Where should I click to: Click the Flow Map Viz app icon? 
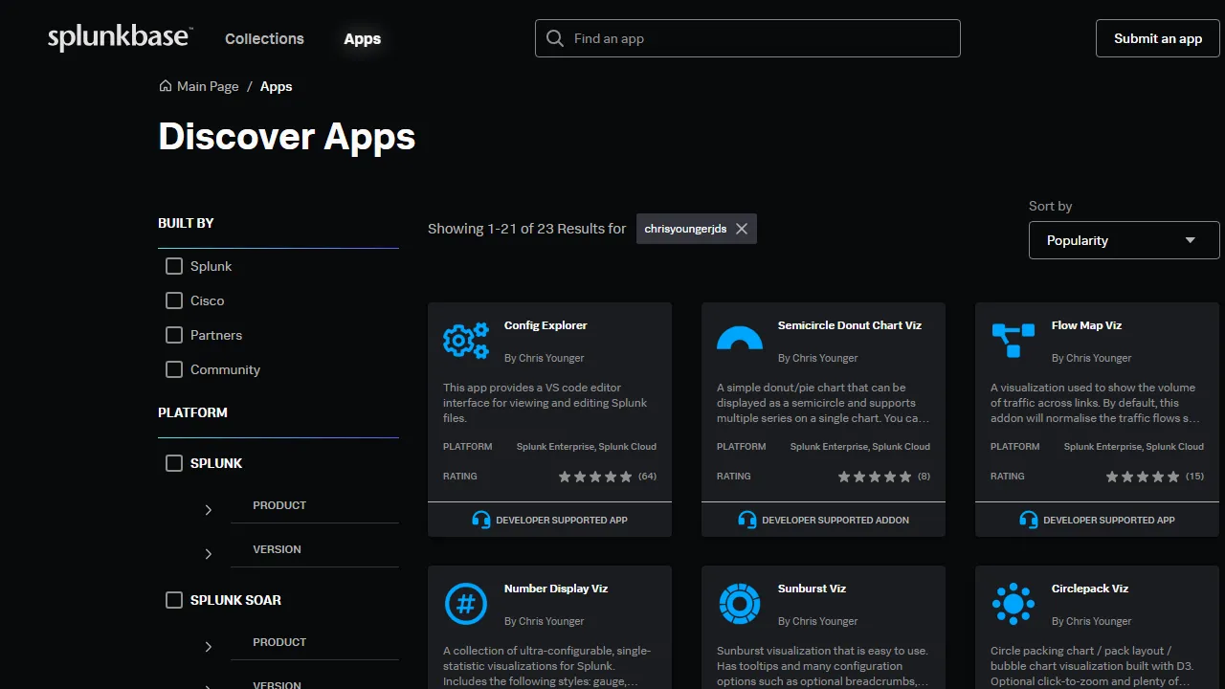1013,340
